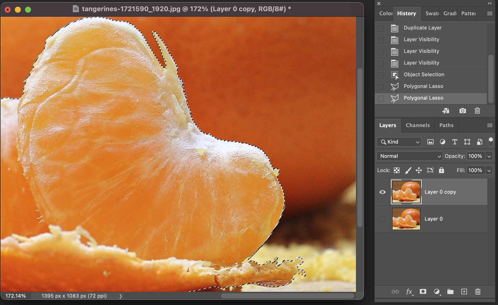Open layer style fx menu

tap(409, 292)
